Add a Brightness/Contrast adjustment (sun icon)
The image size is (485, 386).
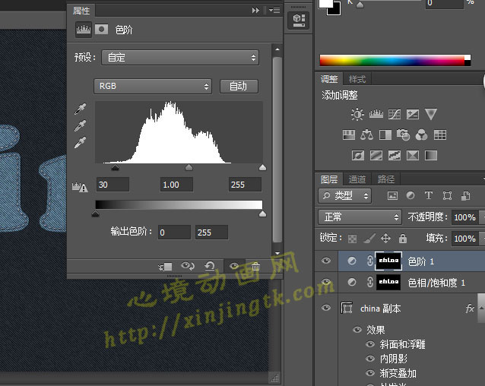pos(357,115)
